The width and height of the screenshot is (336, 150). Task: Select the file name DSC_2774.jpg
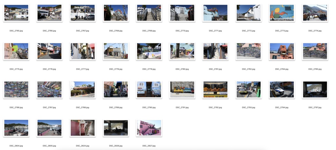click(315, 31)
